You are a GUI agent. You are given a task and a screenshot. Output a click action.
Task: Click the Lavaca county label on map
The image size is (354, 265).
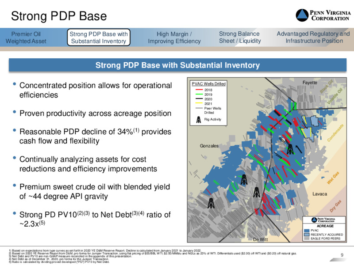(x=319, y=194)
